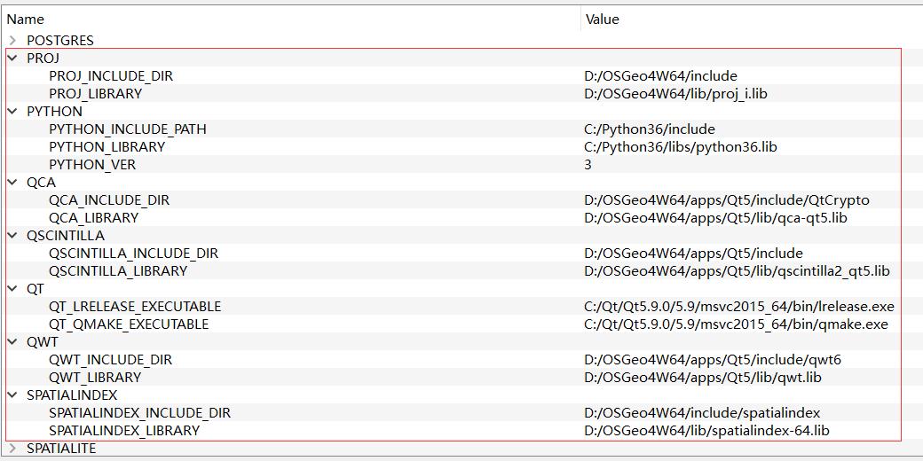The width and height of the screenshot is (923, 461).
Task: Click the QSCINTILLA_INCLUDE_DIR value D:/OSGeo4W64/apps/Qt5/include
Action: pos(693,254)
